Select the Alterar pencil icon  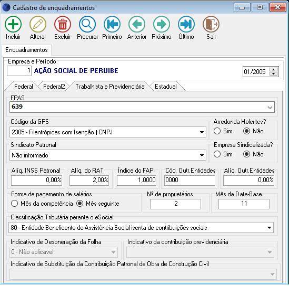tap(38, 24)
